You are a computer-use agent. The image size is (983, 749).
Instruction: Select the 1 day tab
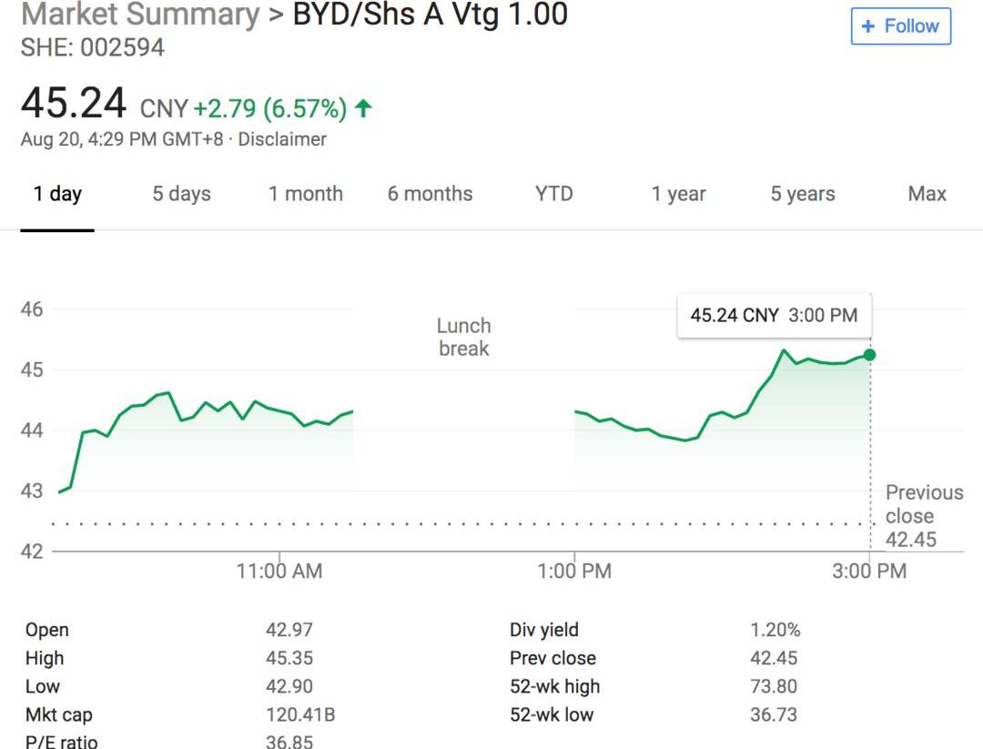(x=57, y=194)
